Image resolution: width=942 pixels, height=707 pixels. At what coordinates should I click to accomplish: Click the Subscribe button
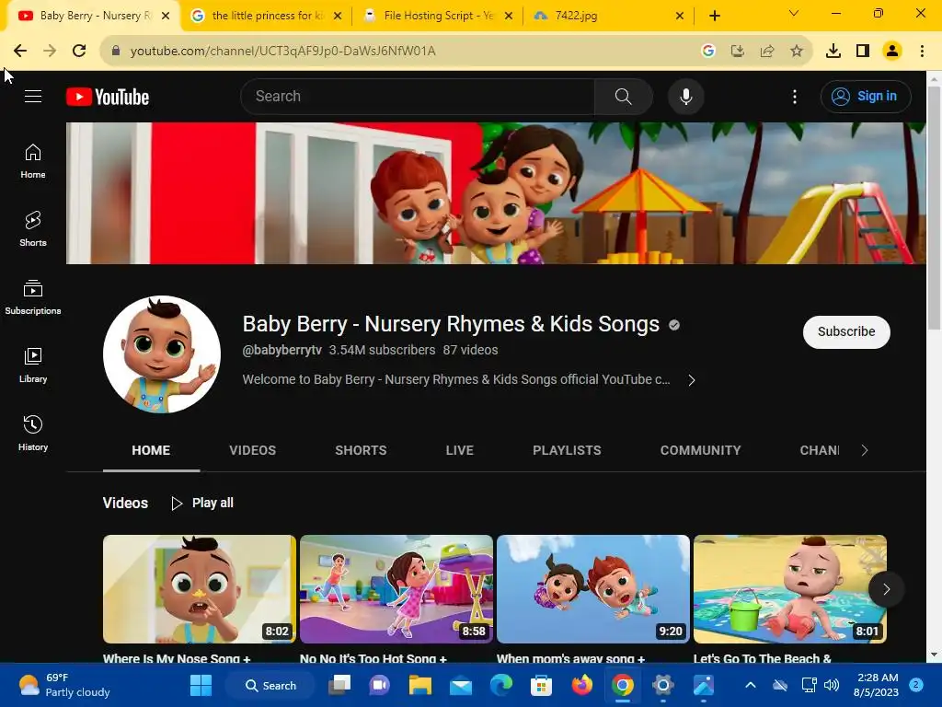click(846, 331)
